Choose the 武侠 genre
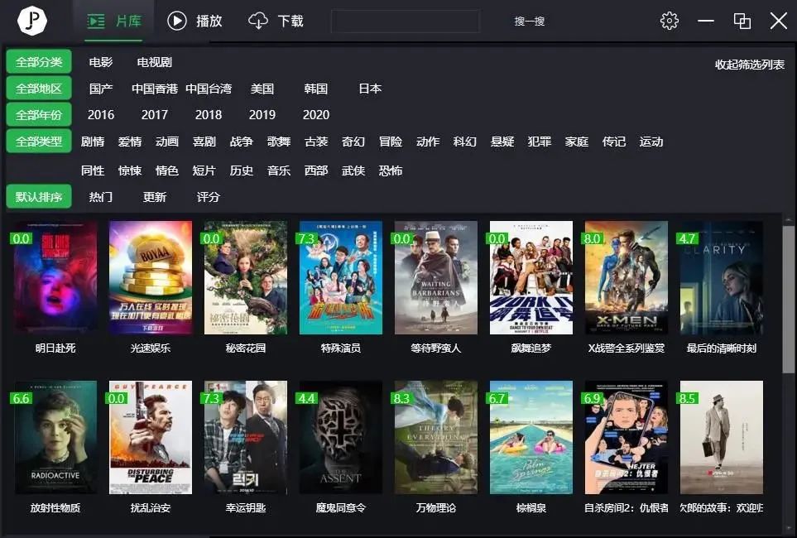The height and width of the screenshot is (538, 797). pos(353,171)
